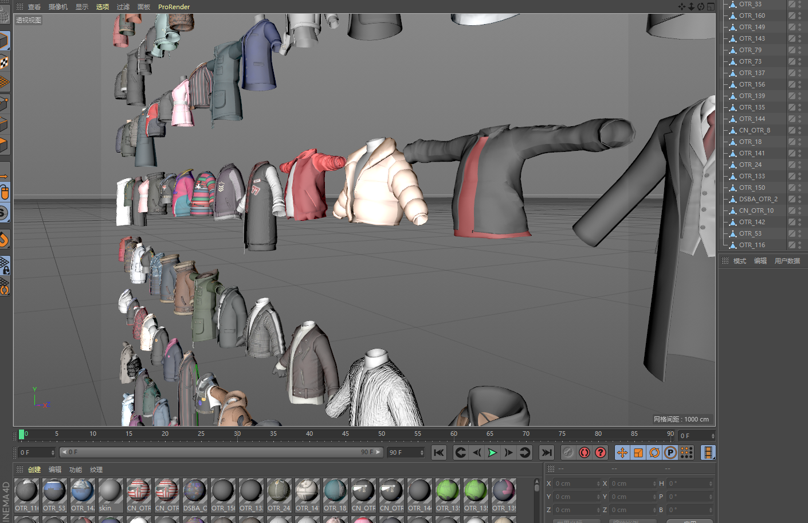Open the 过滤 viewport menu
The width and height of the screenshot is (808, 523).
[x=123, y=7]
